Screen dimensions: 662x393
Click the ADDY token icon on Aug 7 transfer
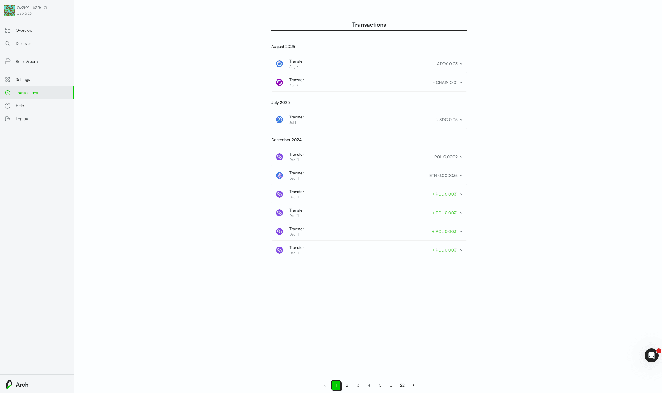click(279, 63)
